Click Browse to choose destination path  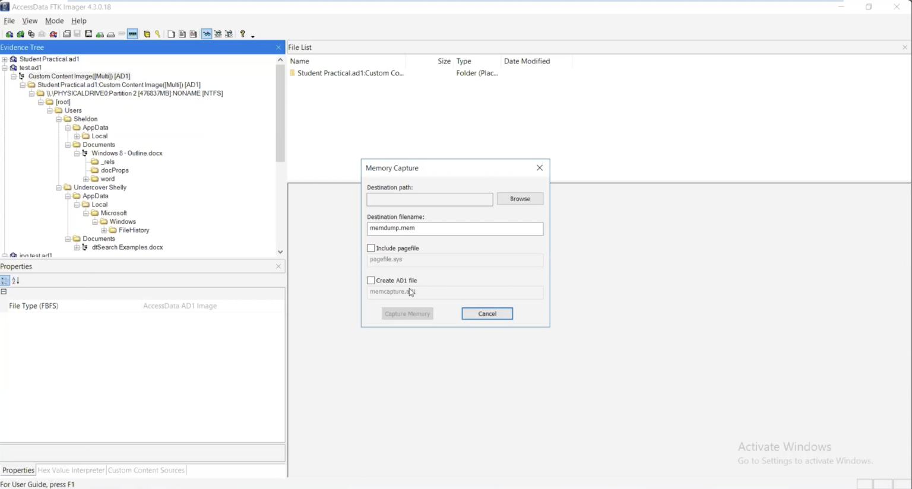[x=520, y=199]
